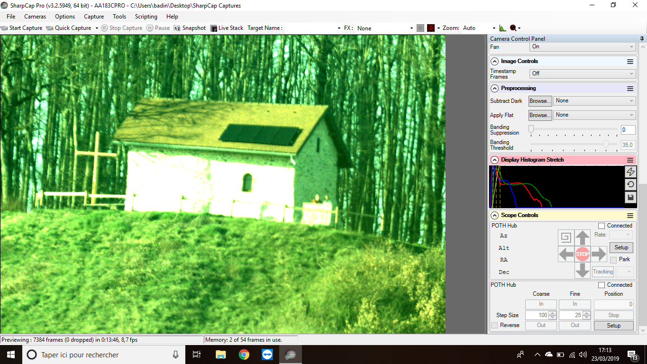This screenshot has height=364, width=647.
Task: Open the Timestamp Frames dropdown
Action: (x=582, y=74)
